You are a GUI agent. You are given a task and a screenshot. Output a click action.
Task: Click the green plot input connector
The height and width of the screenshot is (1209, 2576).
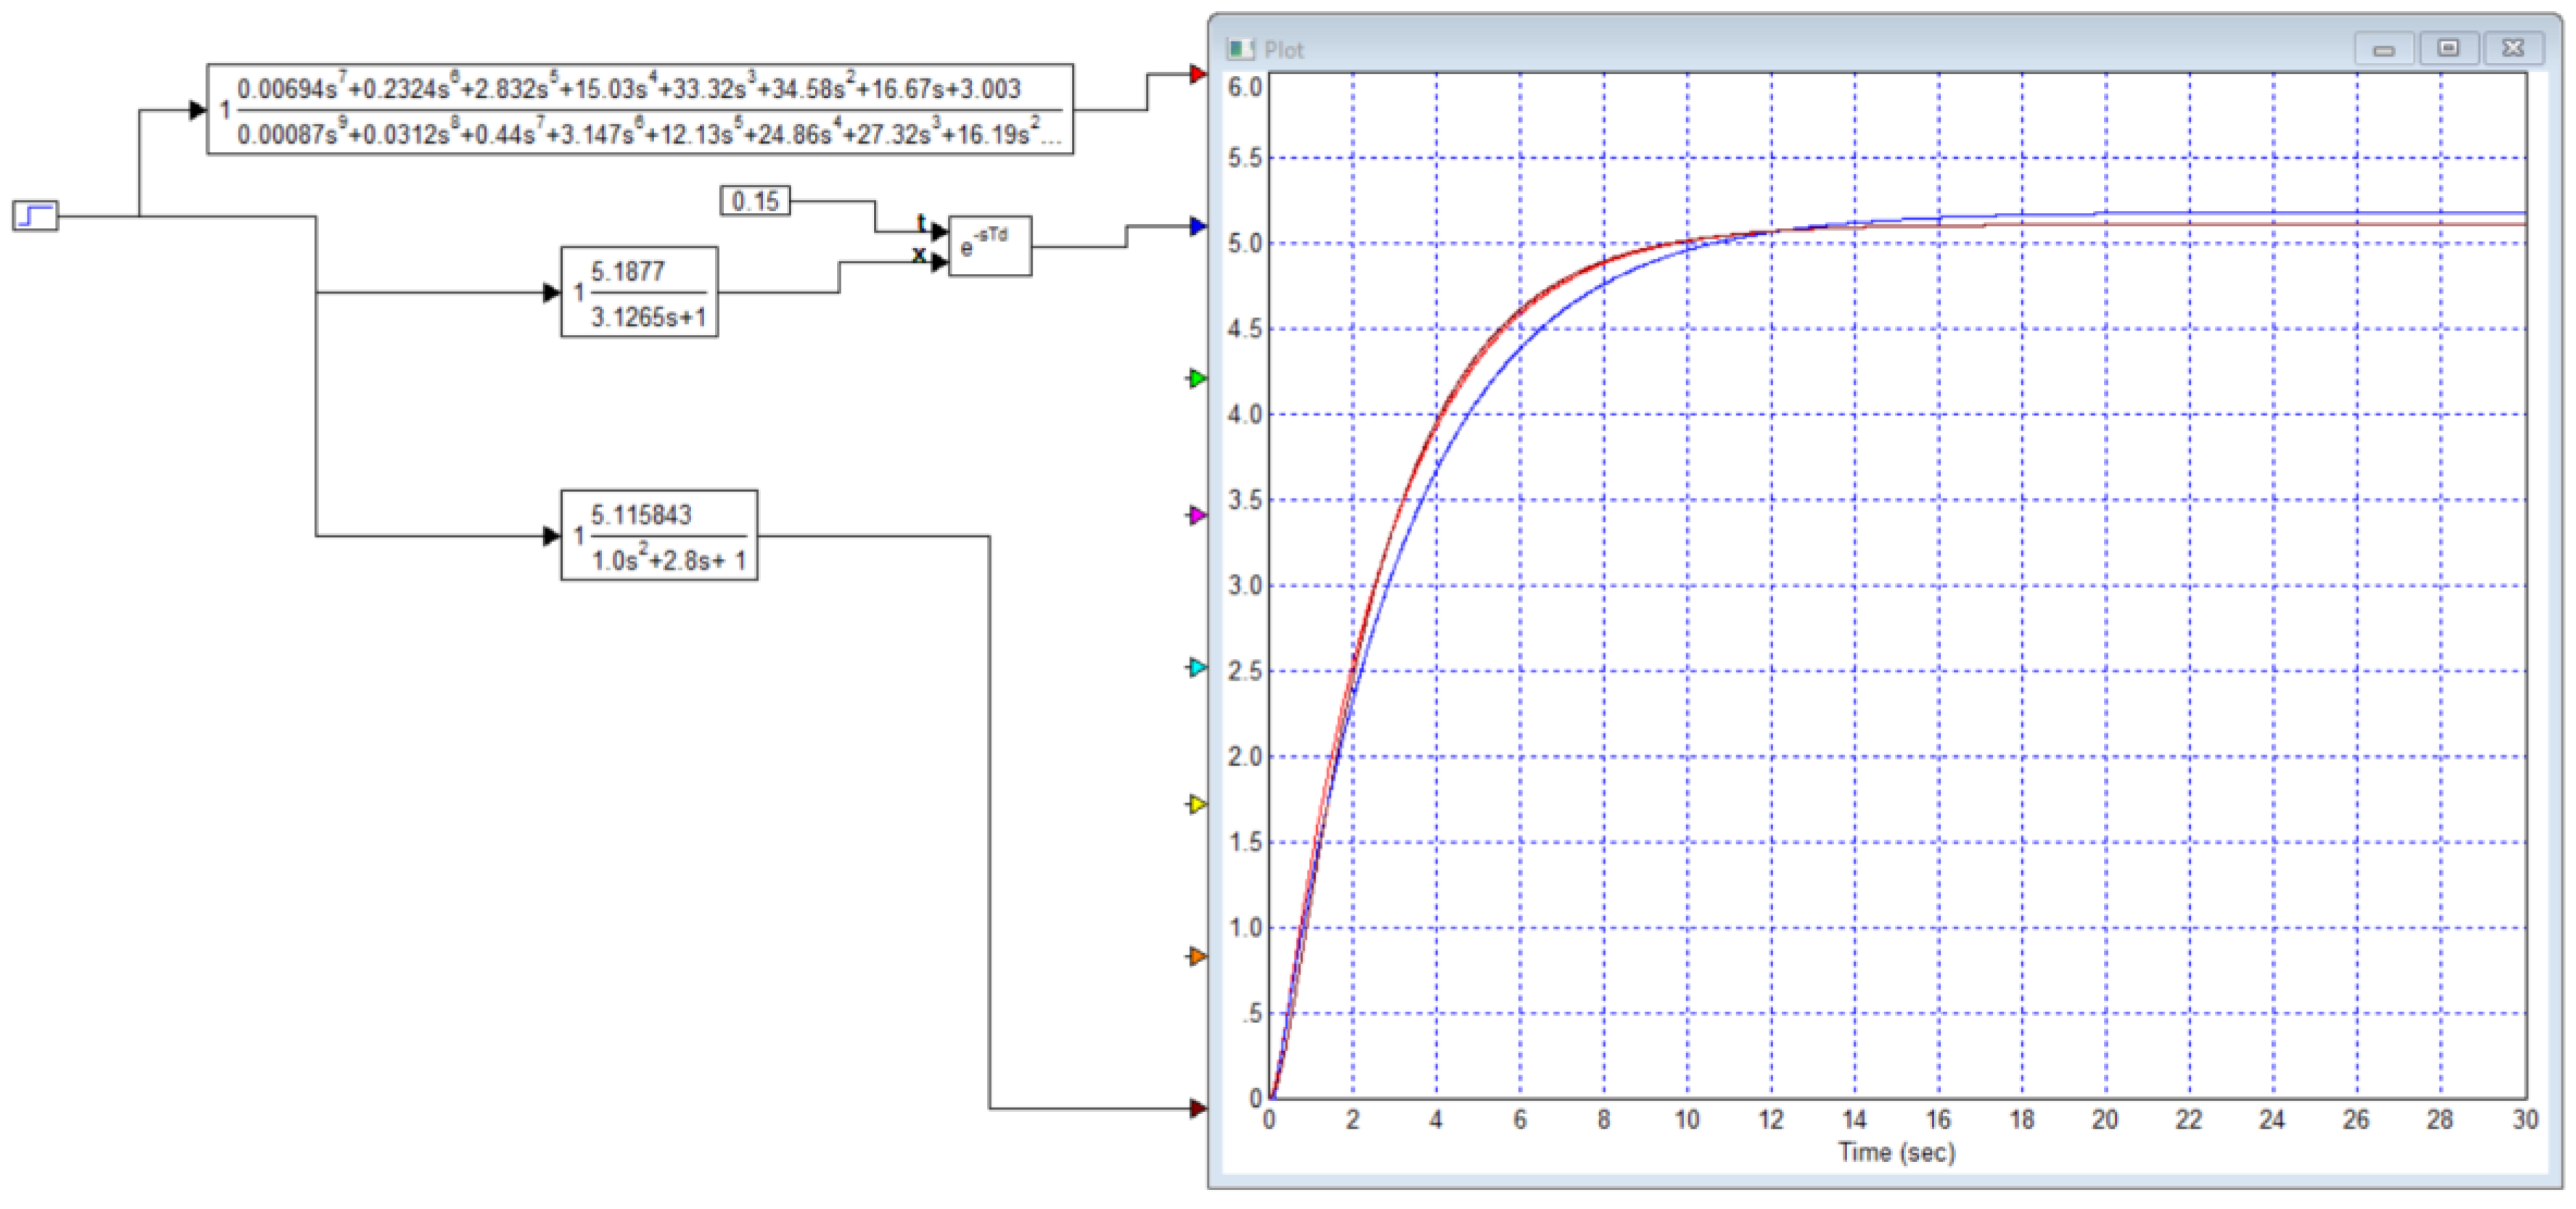pyautogui.click(x=1197, y=378)
